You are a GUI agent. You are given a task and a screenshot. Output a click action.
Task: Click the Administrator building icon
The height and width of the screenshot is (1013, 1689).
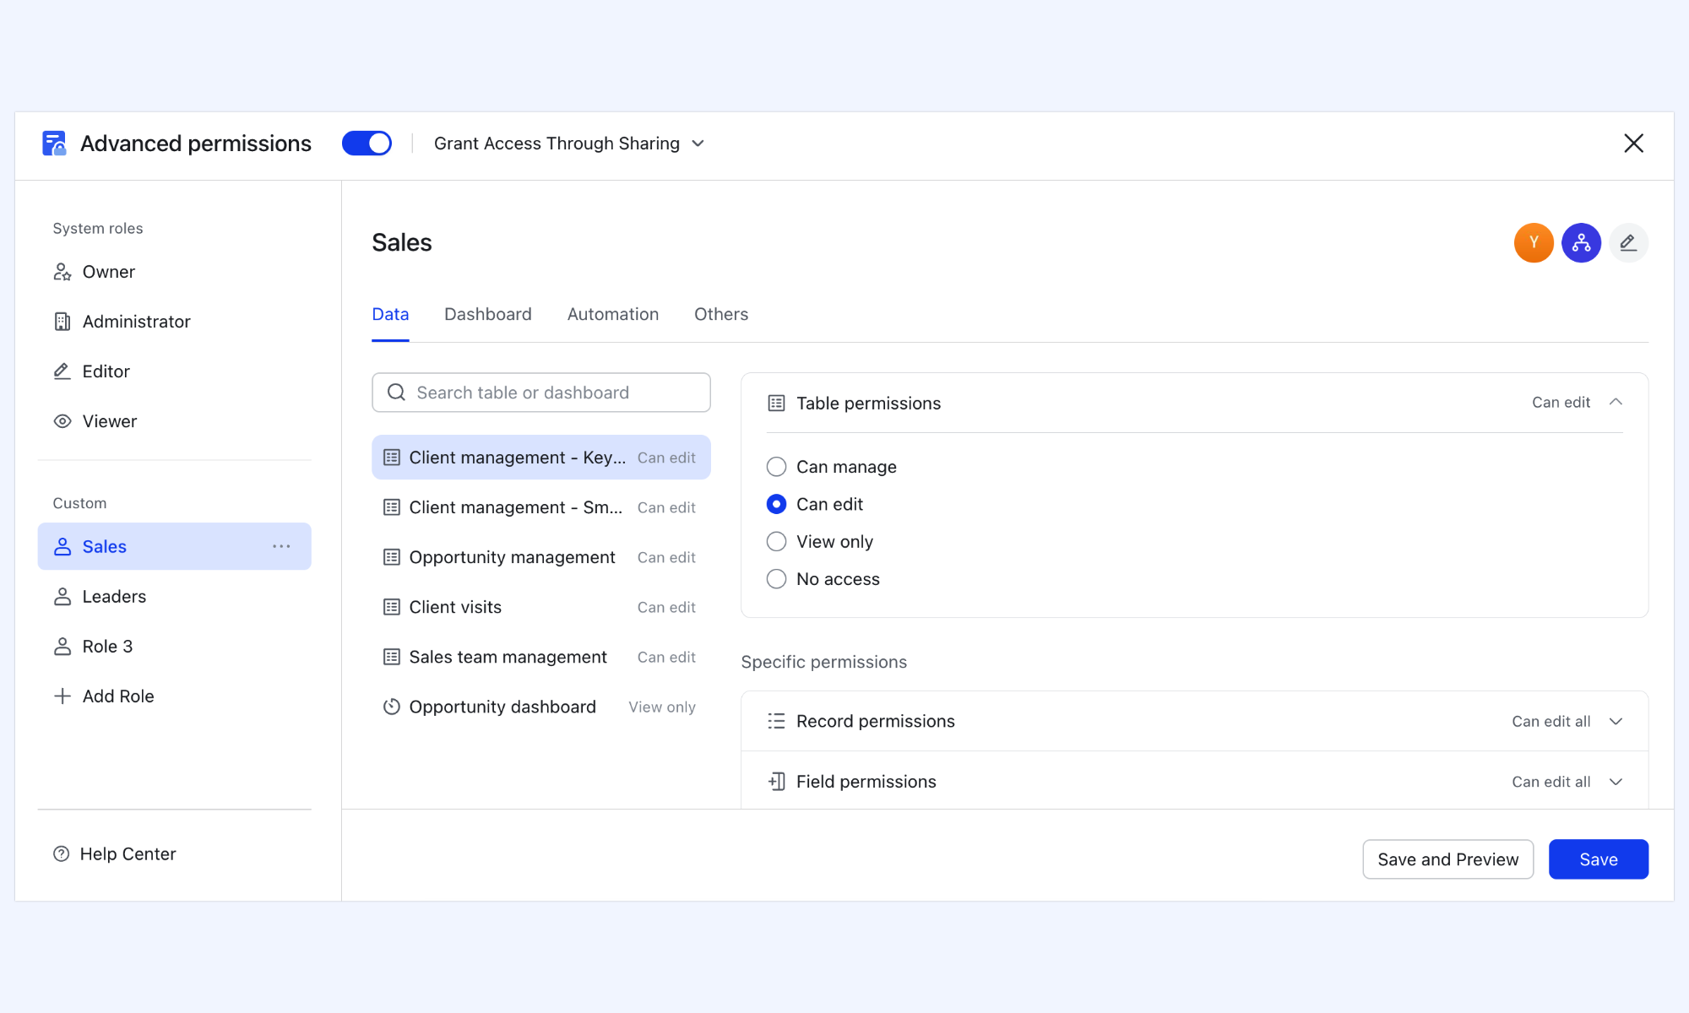(62, 322)
